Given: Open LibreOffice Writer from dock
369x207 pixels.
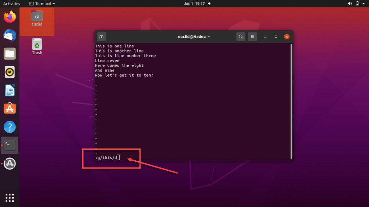Looking at the screenshot, I should (x=10, y=90).
